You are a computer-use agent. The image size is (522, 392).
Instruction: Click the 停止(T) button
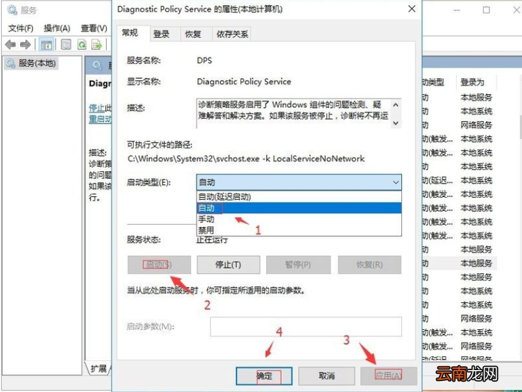229,265
